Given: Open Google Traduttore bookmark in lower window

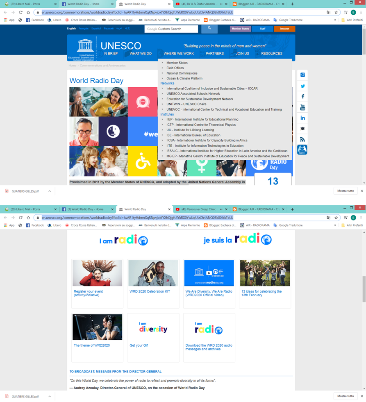Looking at the screenshot, I should 288,225.
